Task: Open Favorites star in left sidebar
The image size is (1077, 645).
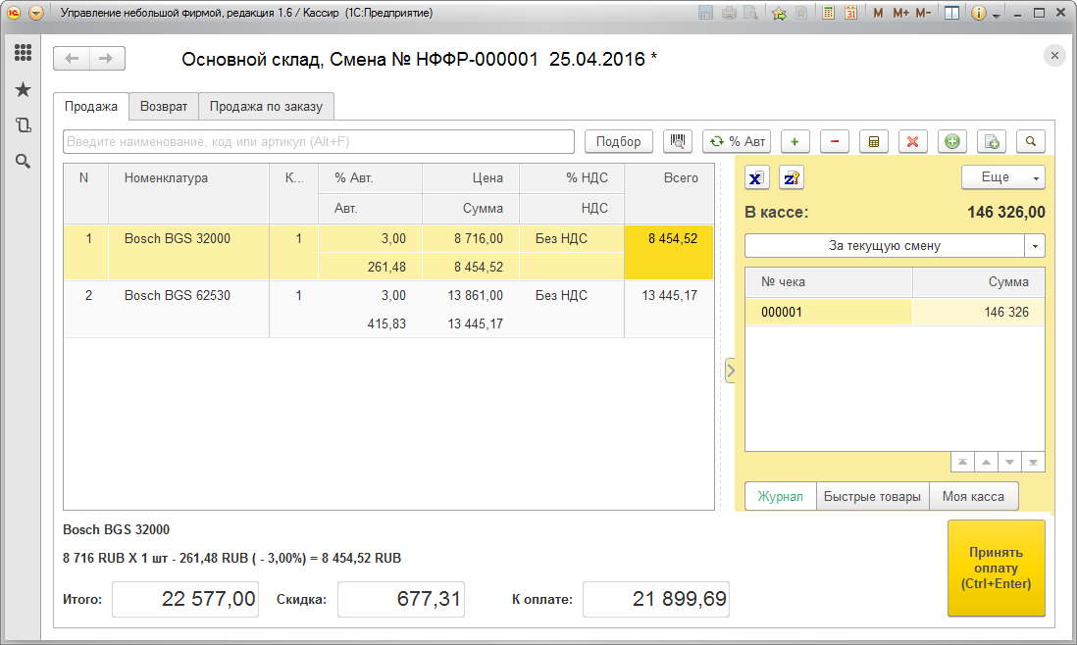Action: 23,89
